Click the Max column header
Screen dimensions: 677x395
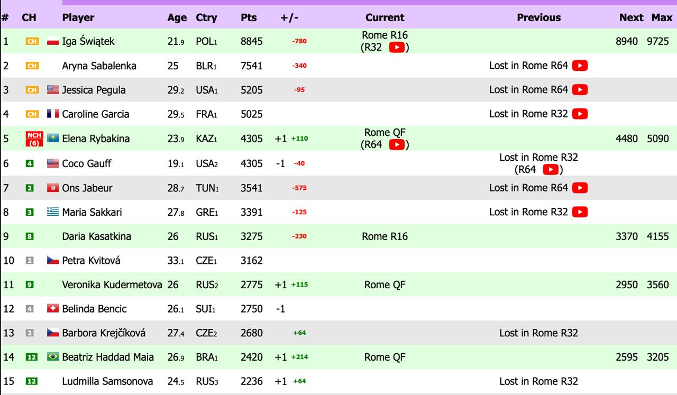coord(662,17)
